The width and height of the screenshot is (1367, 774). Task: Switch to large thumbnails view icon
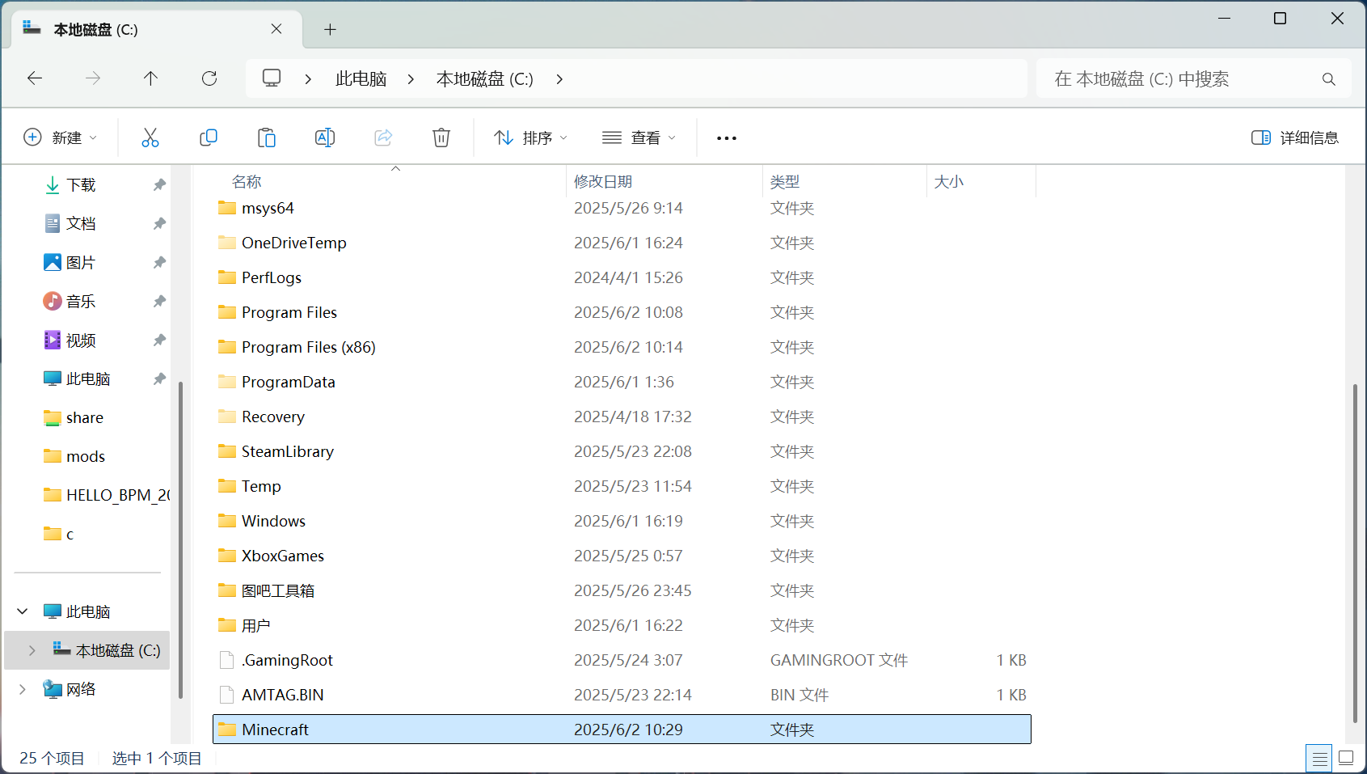coord(1346,759)
